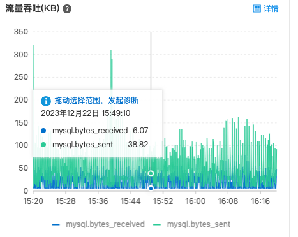Click the 200 y-axis label
The image size is (298, 237).
point(21,100)
